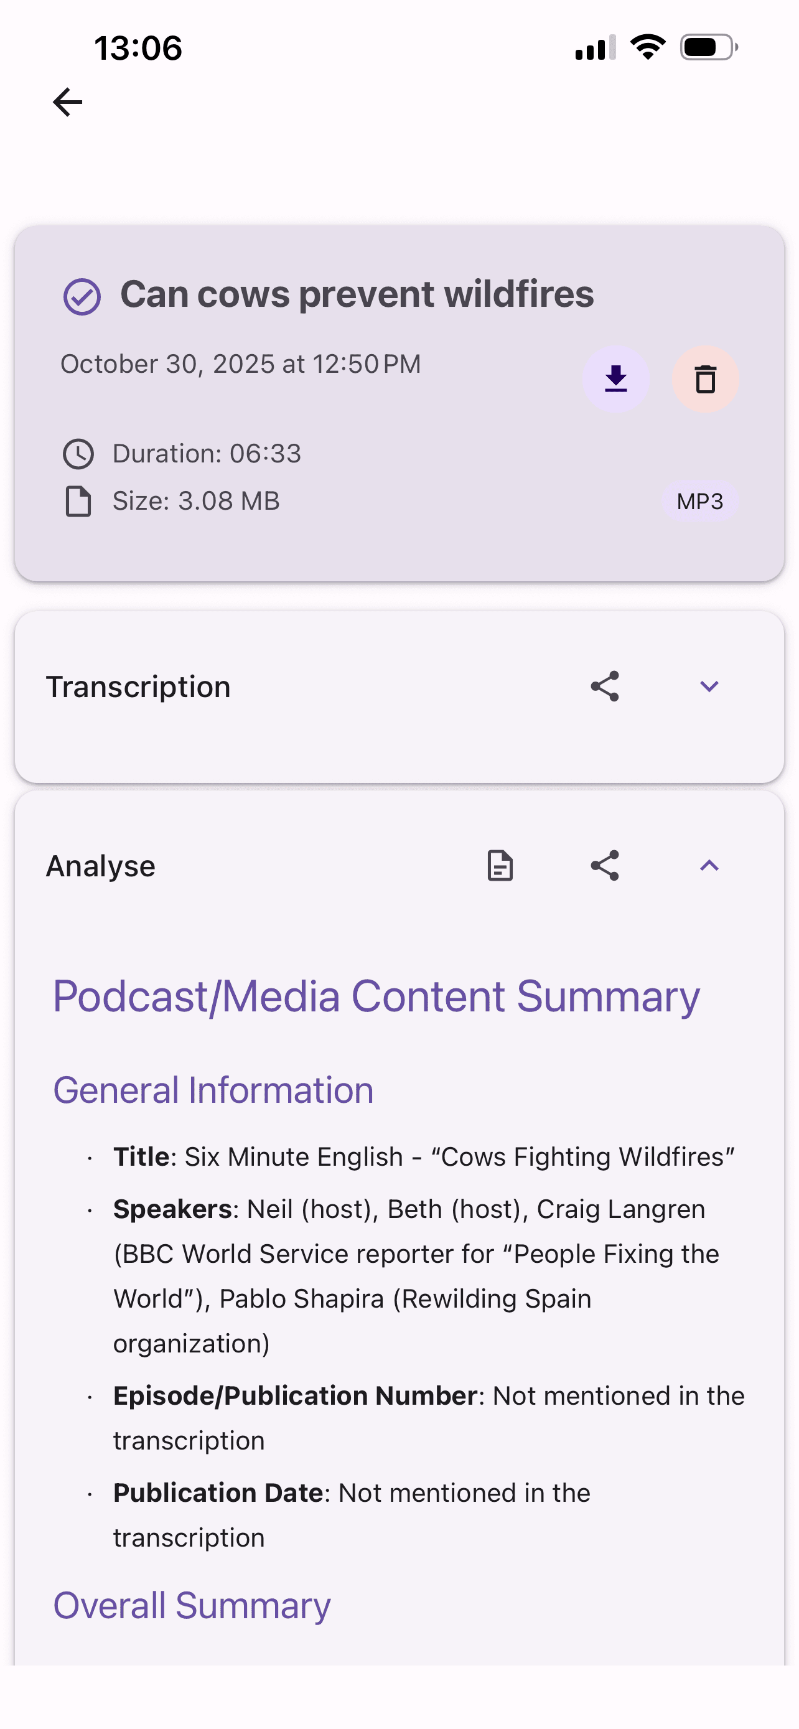This screenshot has width=799, height=1729.
Task: Select the General Information heading
Action: (213, 1090)
